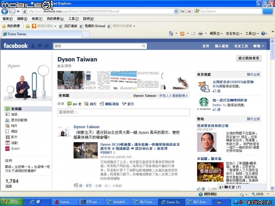Screen dimensions: 275x206
Task: Click the Facebook notifications globe icon
Action: 46,46
